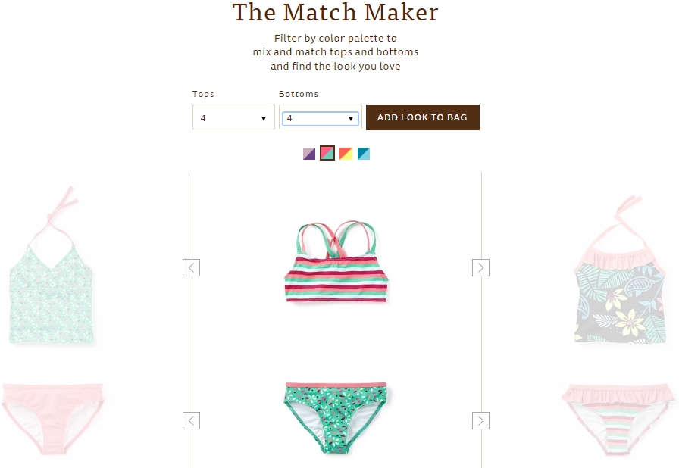
Task: Click ADD LOOK TO BAG button
Action: (x=423, y=117)
